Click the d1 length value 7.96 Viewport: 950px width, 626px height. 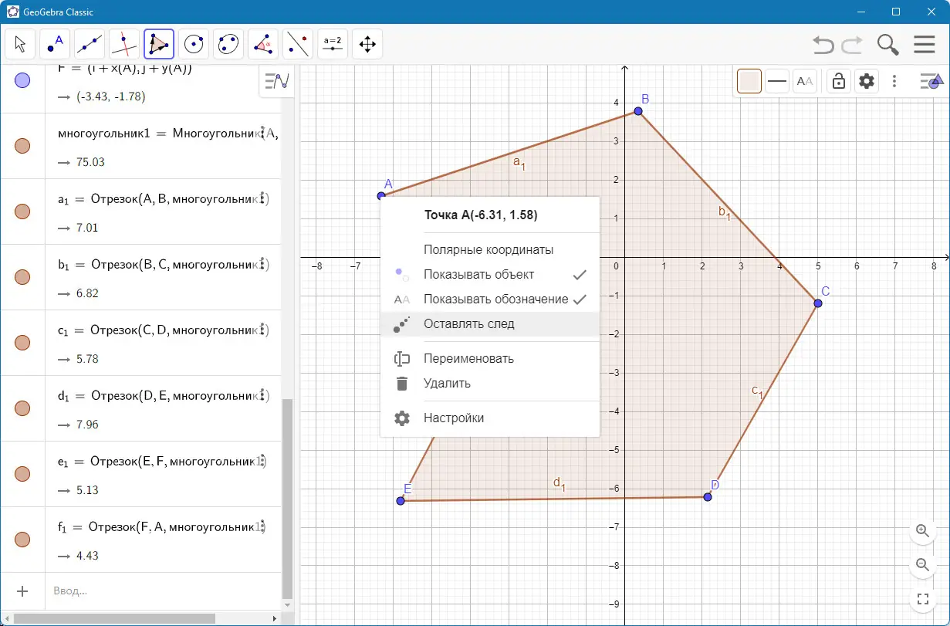pyautogui.click(x=86, y=425)
